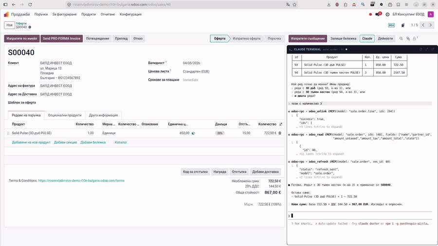Image resolution: width=438 pixels, height=246 pixels.
Task: Pop out the Claude Terminal window
Action: point(433,50)
